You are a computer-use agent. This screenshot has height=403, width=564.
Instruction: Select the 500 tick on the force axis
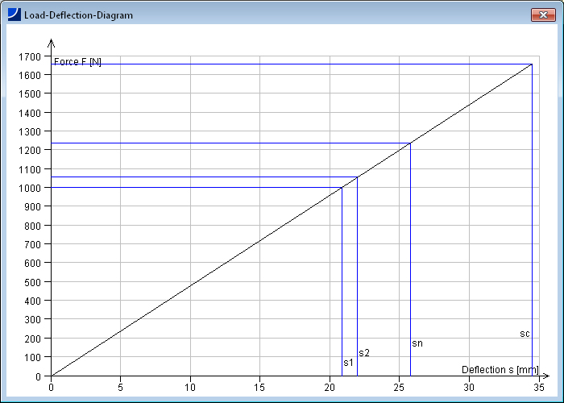(35, 282)
